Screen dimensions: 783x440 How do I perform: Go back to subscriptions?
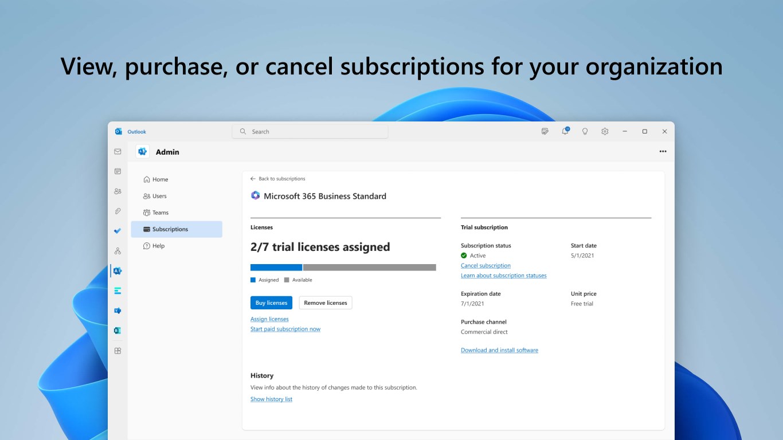278,179
